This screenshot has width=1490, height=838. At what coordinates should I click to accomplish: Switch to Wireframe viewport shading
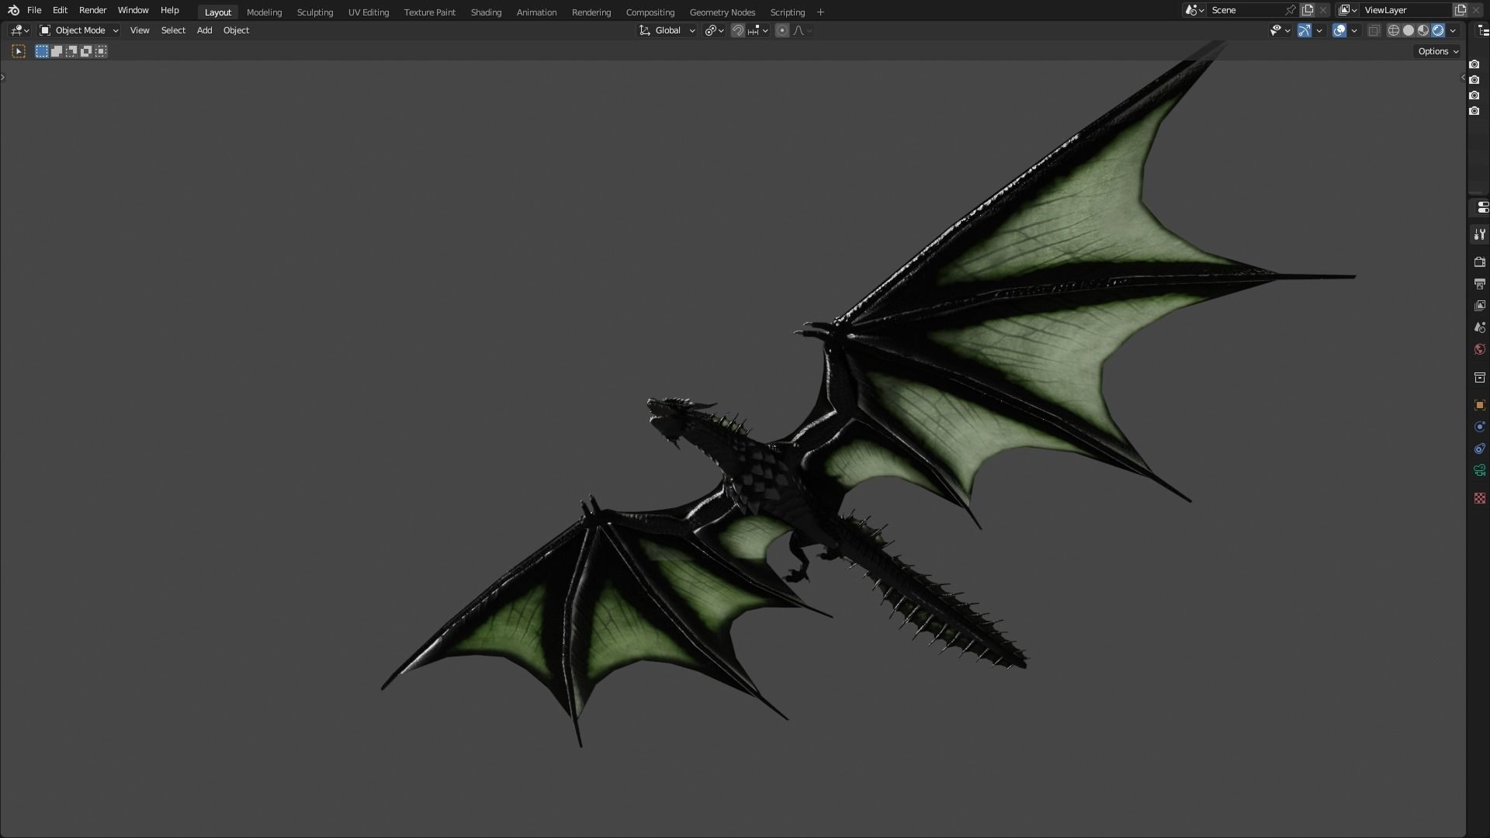click(1394, 30)
